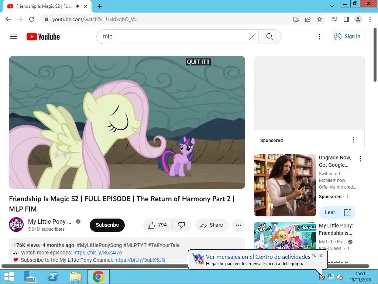Bookmark this tab with the star
Image resolution: width=378 pixels, height=284 pixels.
coord(320,19)
